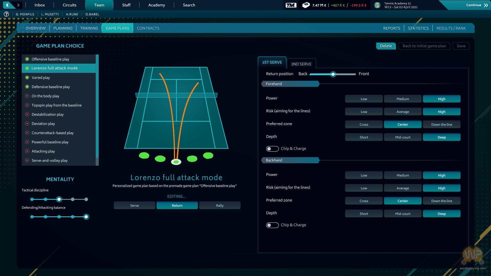
Task: Select the far-left green return position marker
Action: [x=144, y=155]
